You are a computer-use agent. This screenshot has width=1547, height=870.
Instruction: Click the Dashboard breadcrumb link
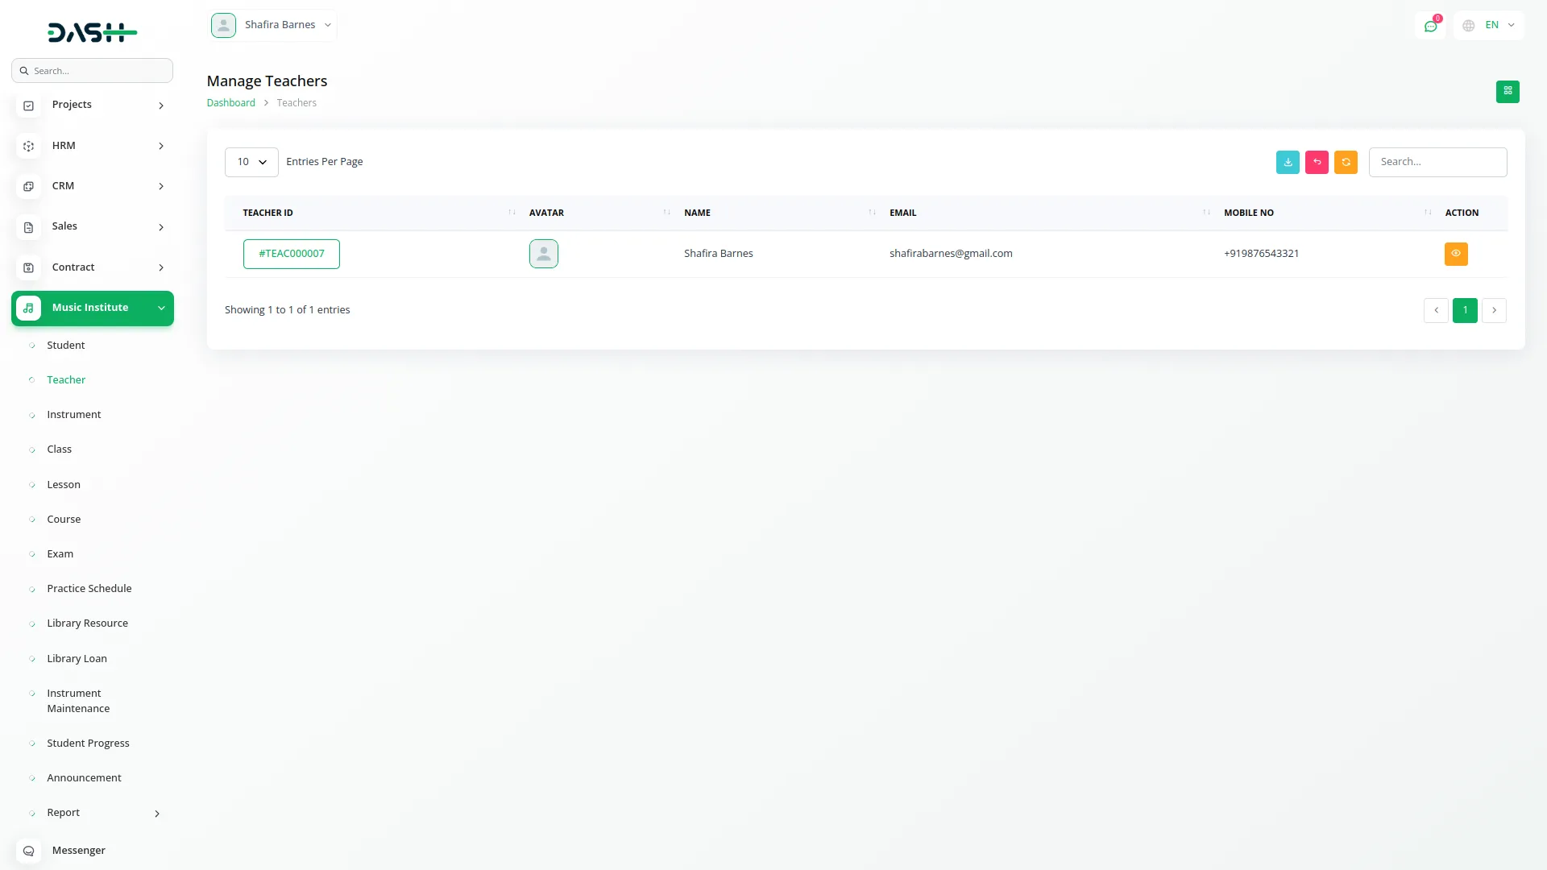click(x=230, y=103)
